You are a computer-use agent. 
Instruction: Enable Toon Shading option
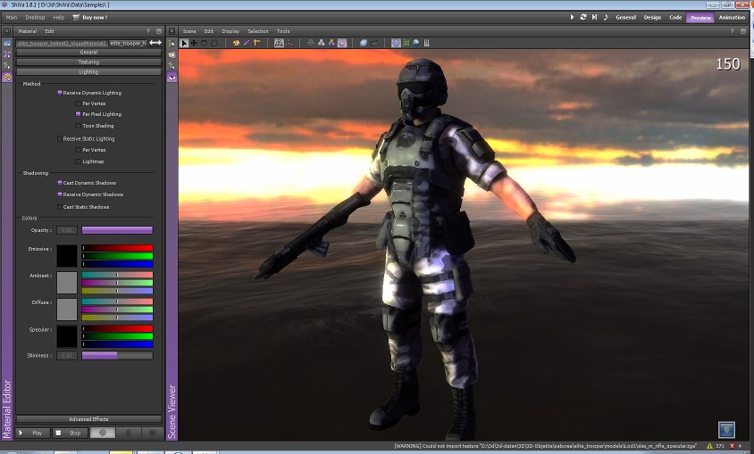pos(79,126)
